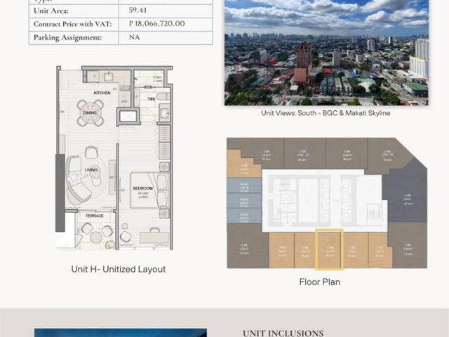449x337 pixels.
Task: Click the "Floor Plan" caption
Action: [320, 282]
